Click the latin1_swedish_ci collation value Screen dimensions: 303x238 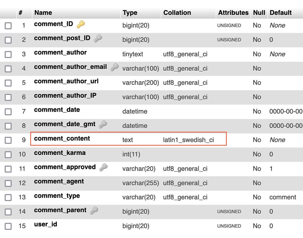pos(189,140)
